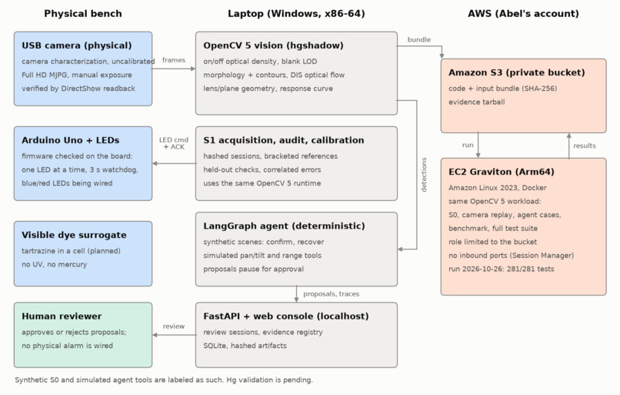620x395 pixels.
Task: Click 'S0, camera replay, agent cases,' line
Action: (x=505, y=215)
